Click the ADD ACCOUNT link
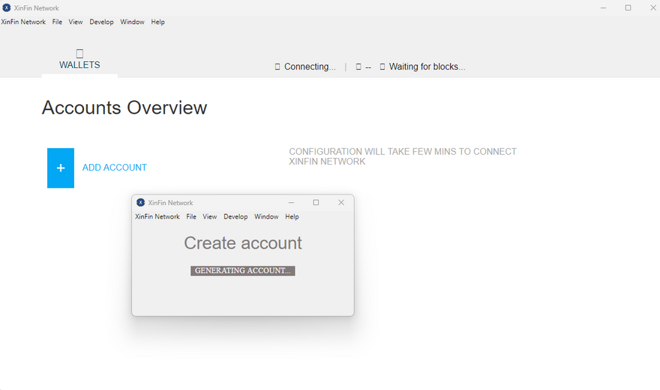Viewport: 660px width, 390px height. click(x=115, y=168)
